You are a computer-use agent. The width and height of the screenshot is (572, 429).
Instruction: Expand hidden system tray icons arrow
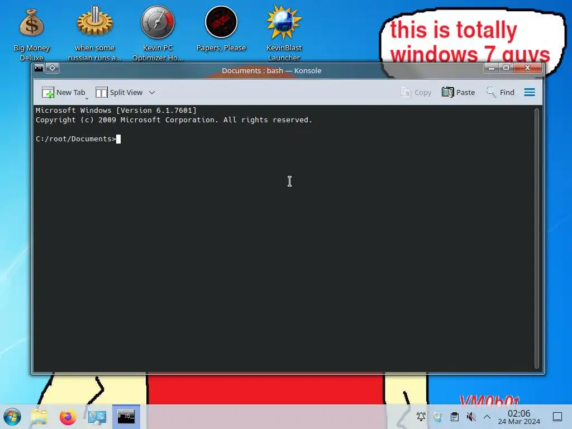pyautogui.click(x=487, y=417)
